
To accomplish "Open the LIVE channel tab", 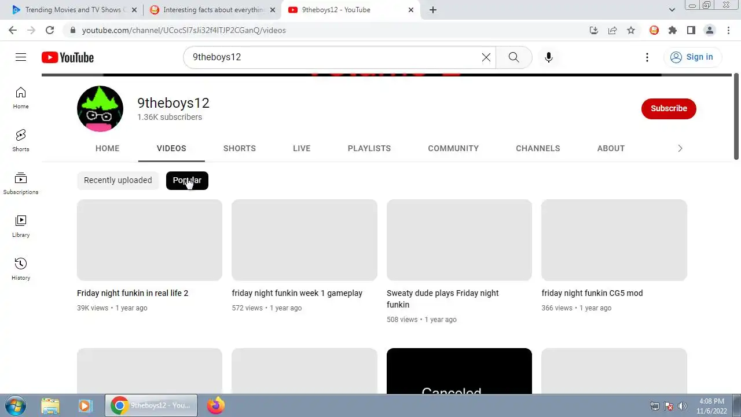I will (302, 148).
